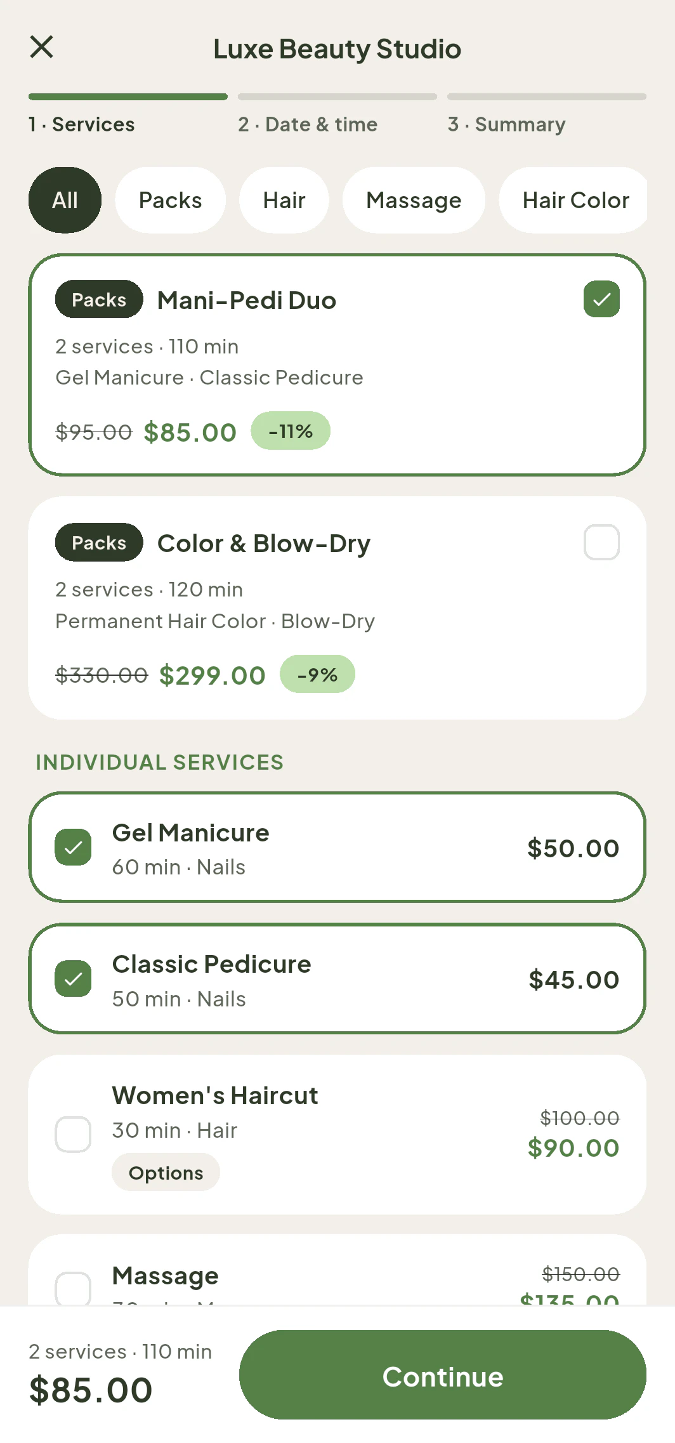
Task: Tap the -9% discount badge
Action: coord(317,674)
